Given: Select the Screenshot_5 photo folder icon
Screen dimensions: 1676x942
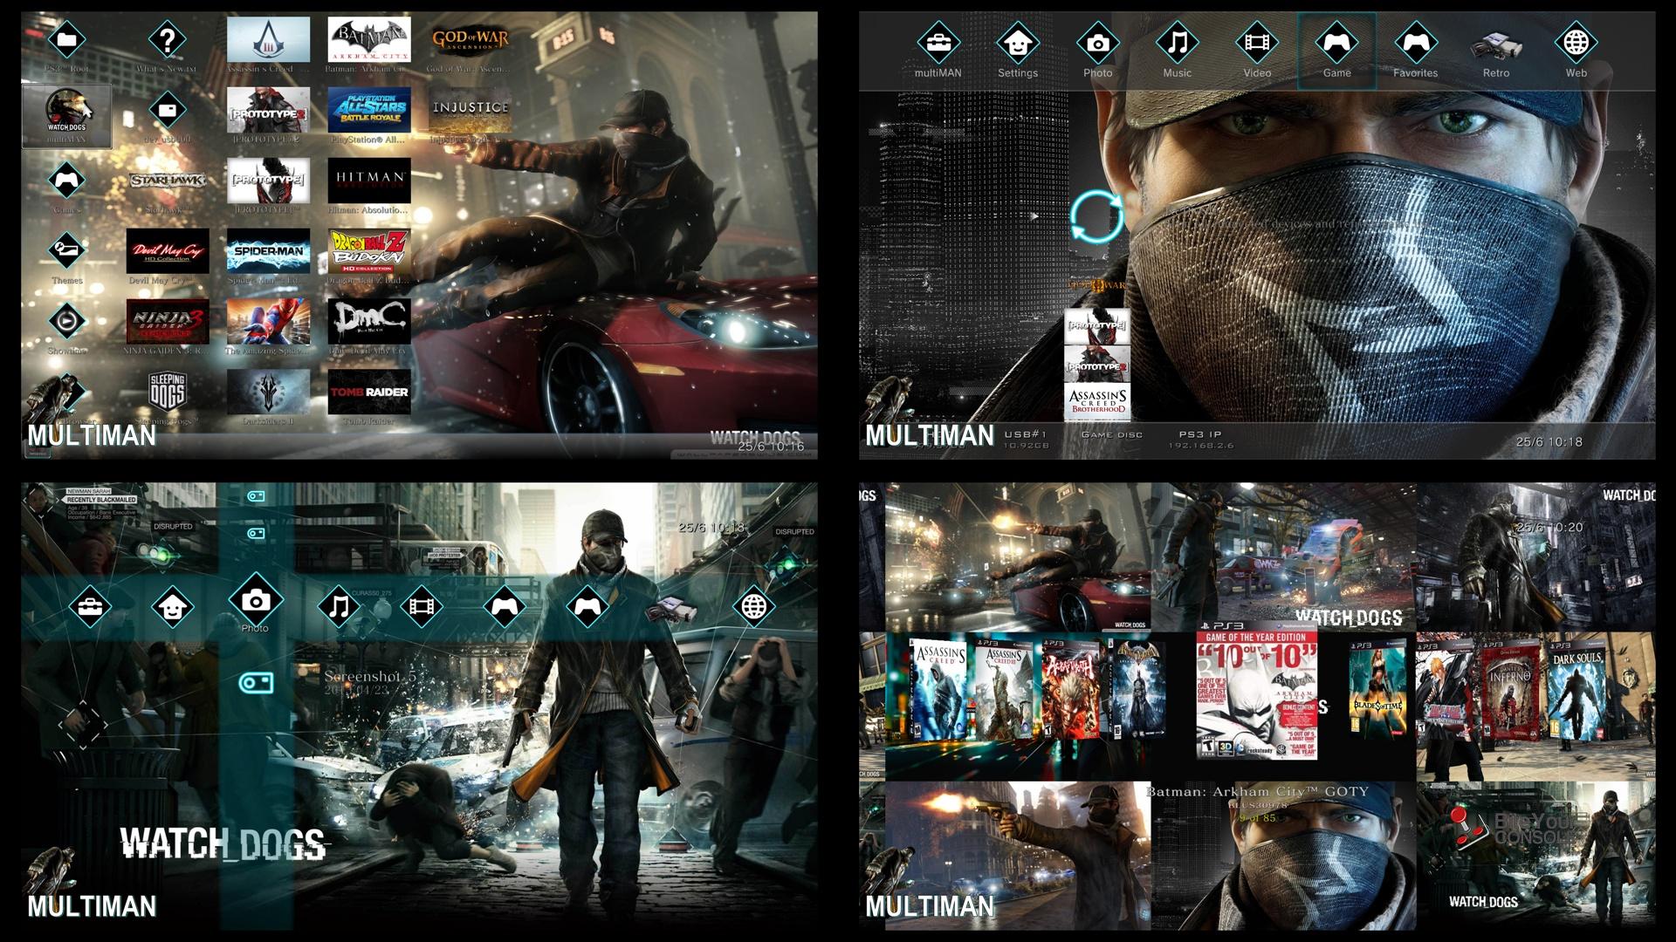Looking at the screenshot, I should pyautogui.click(x=256, y=682).
